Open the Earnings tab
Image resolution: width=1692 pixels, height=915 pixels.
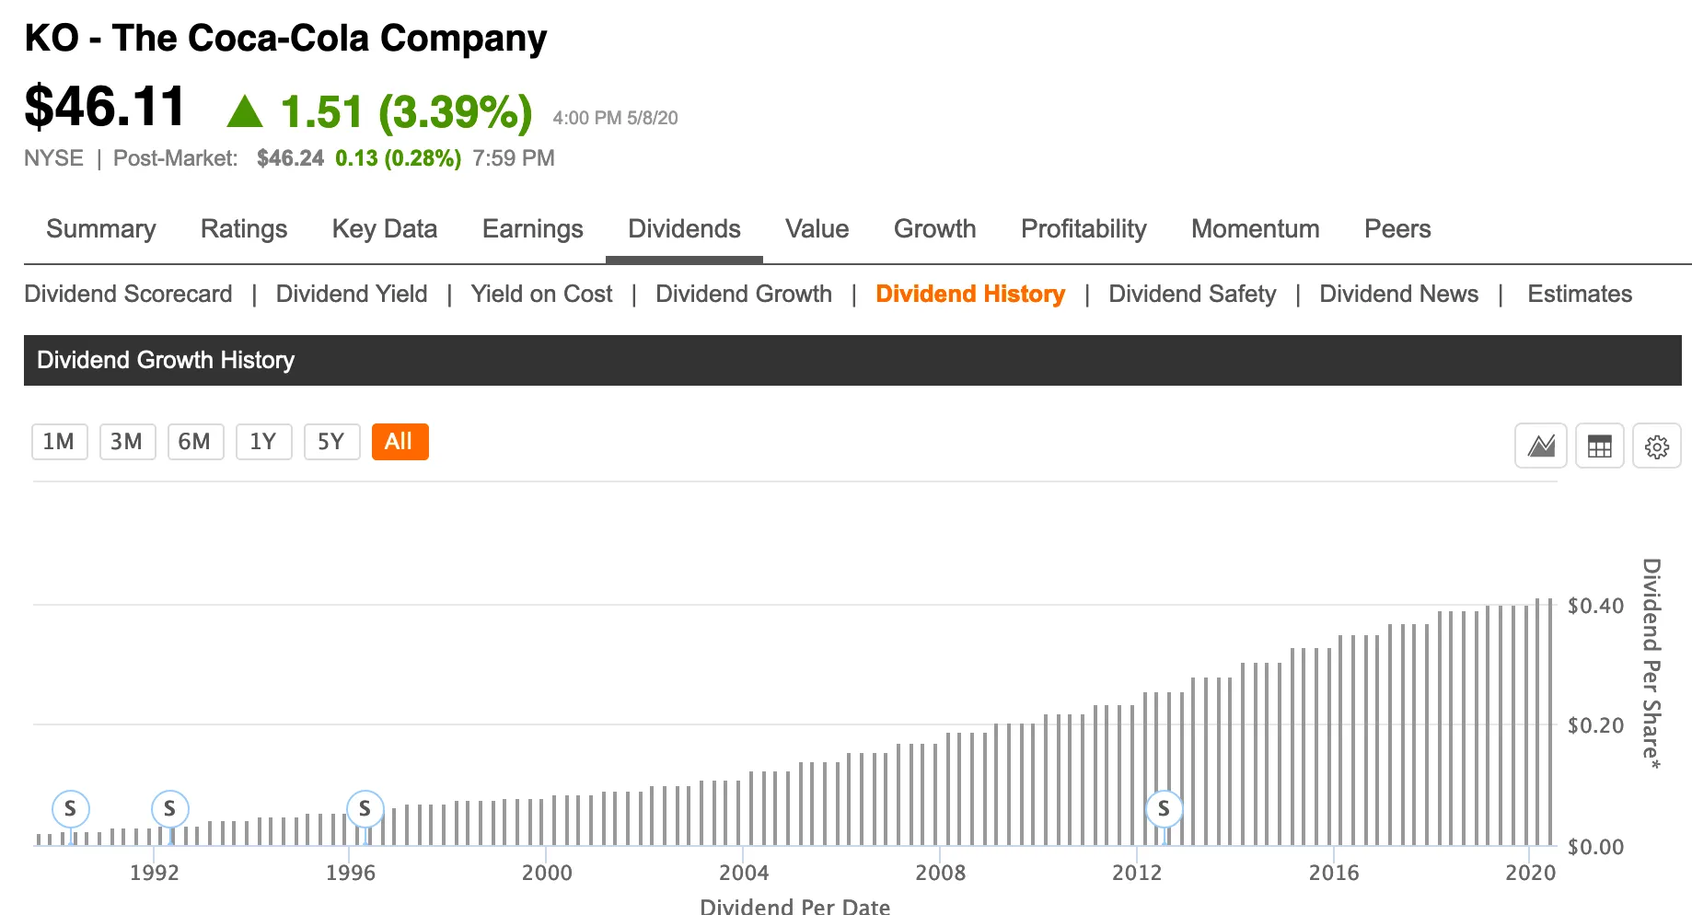(533, 228)
